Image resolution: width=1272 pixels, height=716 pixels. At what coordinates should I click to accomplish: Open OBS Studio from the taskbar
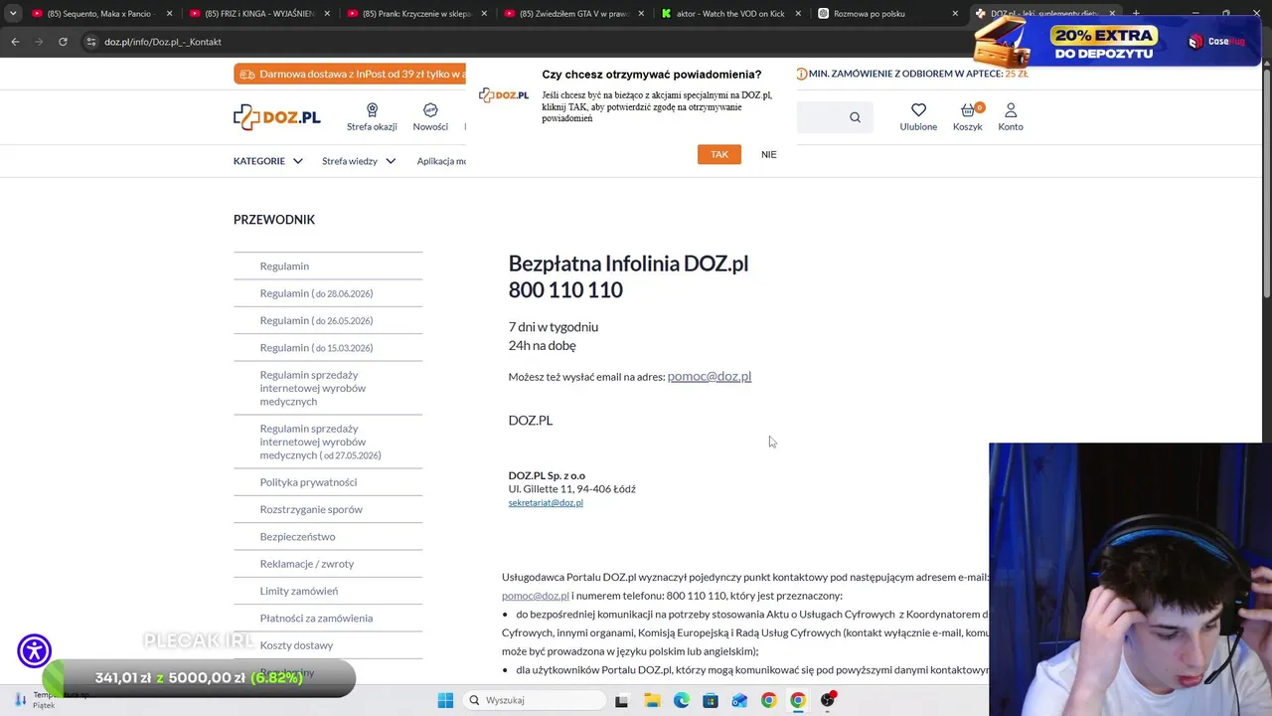(x=828, y=700)
